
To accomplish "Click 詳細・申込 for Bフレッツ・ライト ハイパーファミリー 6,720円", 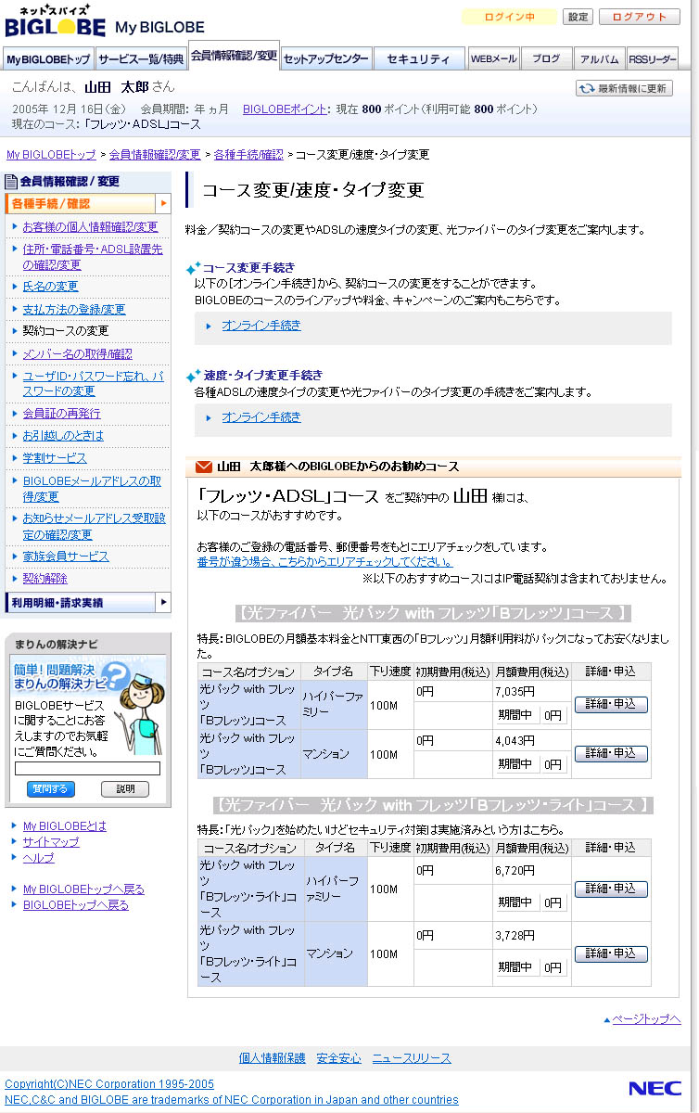I will [611, 889].
